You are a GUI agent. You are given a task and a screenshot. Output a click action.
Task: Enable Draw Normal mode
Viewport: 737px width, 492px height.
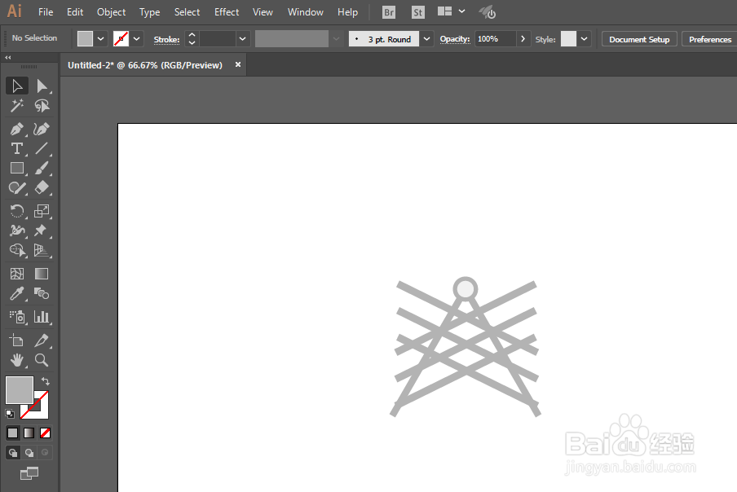point(13,453)
